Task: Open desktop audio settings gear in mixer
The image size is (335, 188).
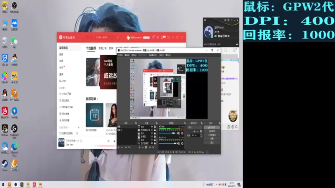Action: click(x=182, y=133)
